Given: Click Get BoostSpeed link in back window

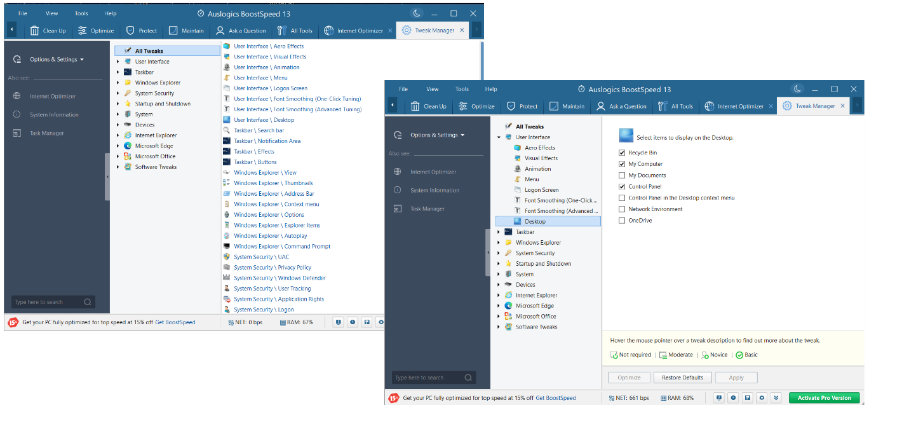Looking at the screenshot, I should coord(175,322).
